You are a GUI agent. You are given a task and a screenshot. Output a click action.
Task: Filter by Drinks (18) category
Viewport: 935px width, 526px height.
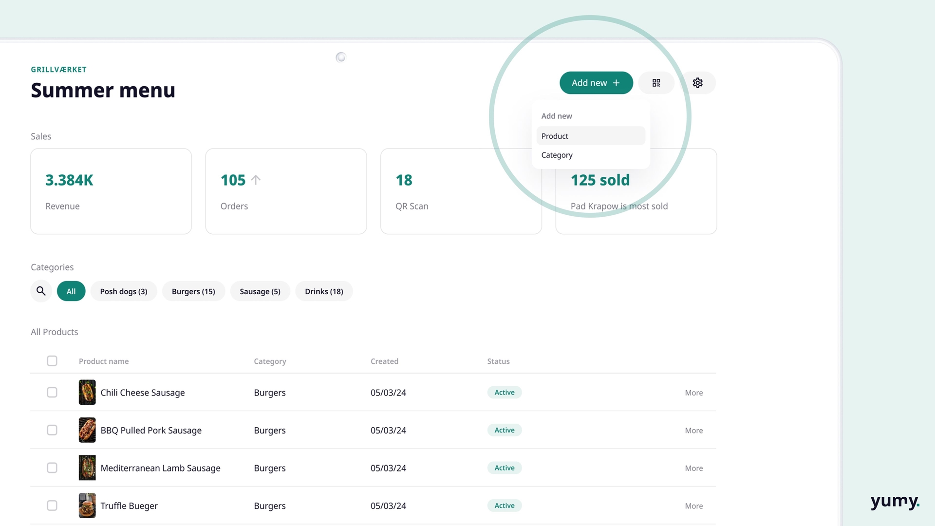(324, 291)
